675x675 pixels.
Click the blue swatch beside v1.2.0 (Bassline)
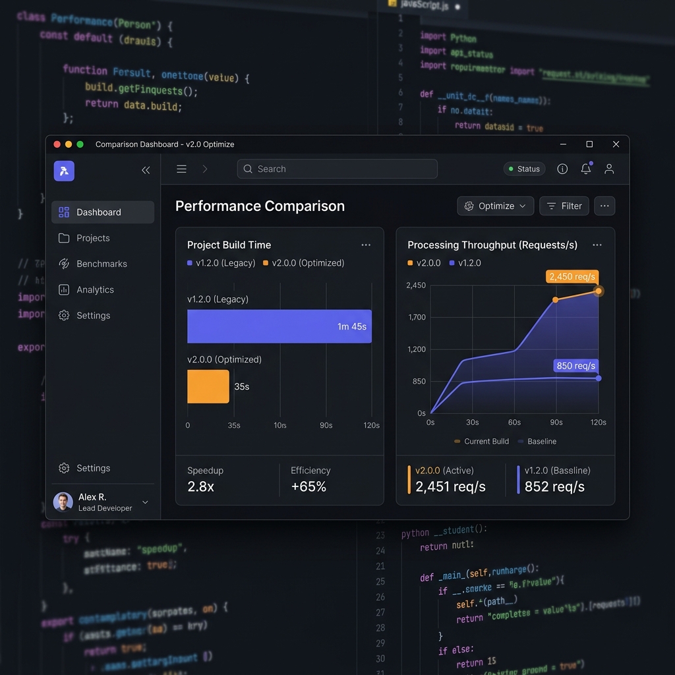point(518,480)
